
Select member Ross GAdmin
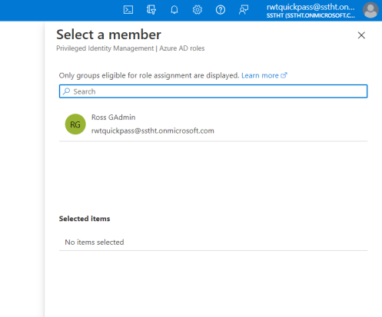213,124
